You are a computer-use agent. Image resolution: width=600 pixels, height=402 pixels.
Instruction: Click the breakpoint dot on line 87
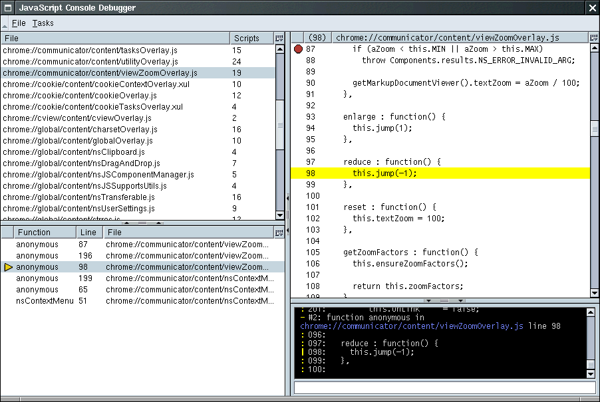pos(298,49)
